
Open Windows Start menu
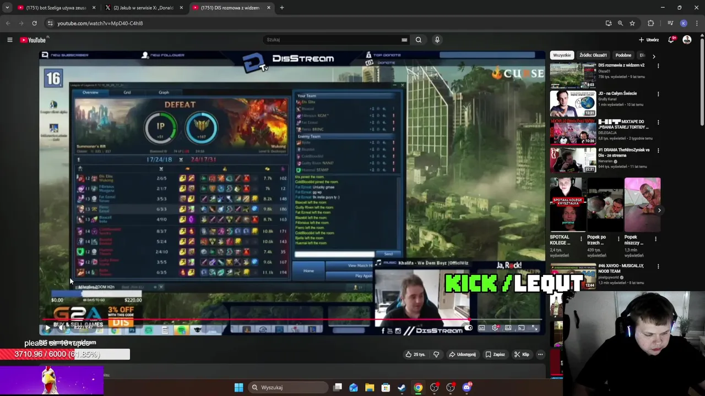click(238, 387)
